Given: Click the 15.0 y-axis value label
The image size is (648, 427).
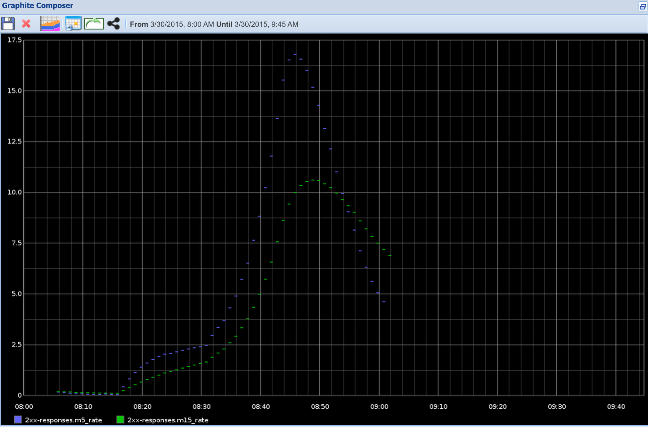Looking at the screenshot, I should [14, 91].
